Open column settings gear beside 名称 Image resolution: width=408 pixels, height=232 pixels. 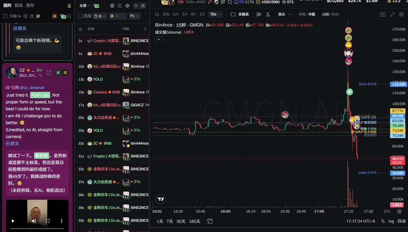[x=81, y=29]
